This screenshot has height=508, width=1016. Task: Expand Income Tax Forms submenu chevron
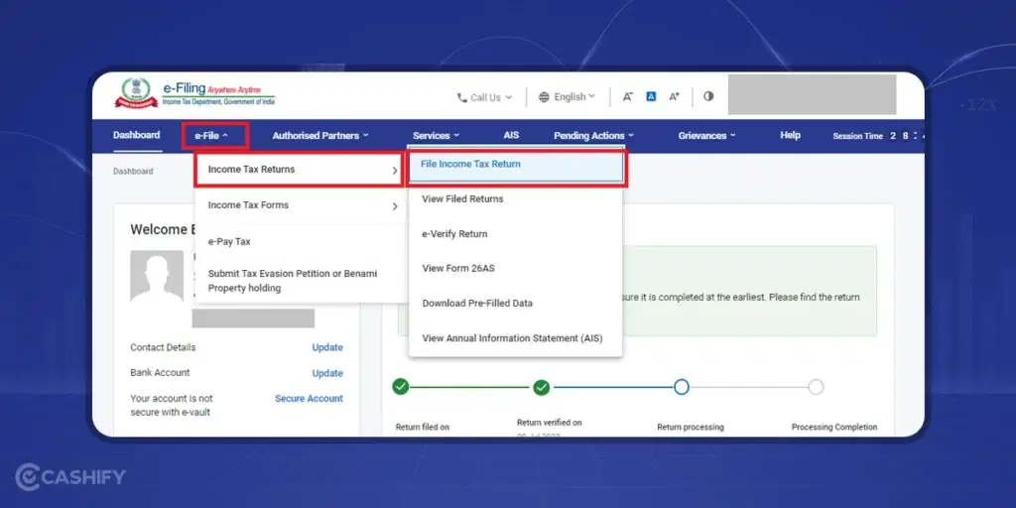395,206
